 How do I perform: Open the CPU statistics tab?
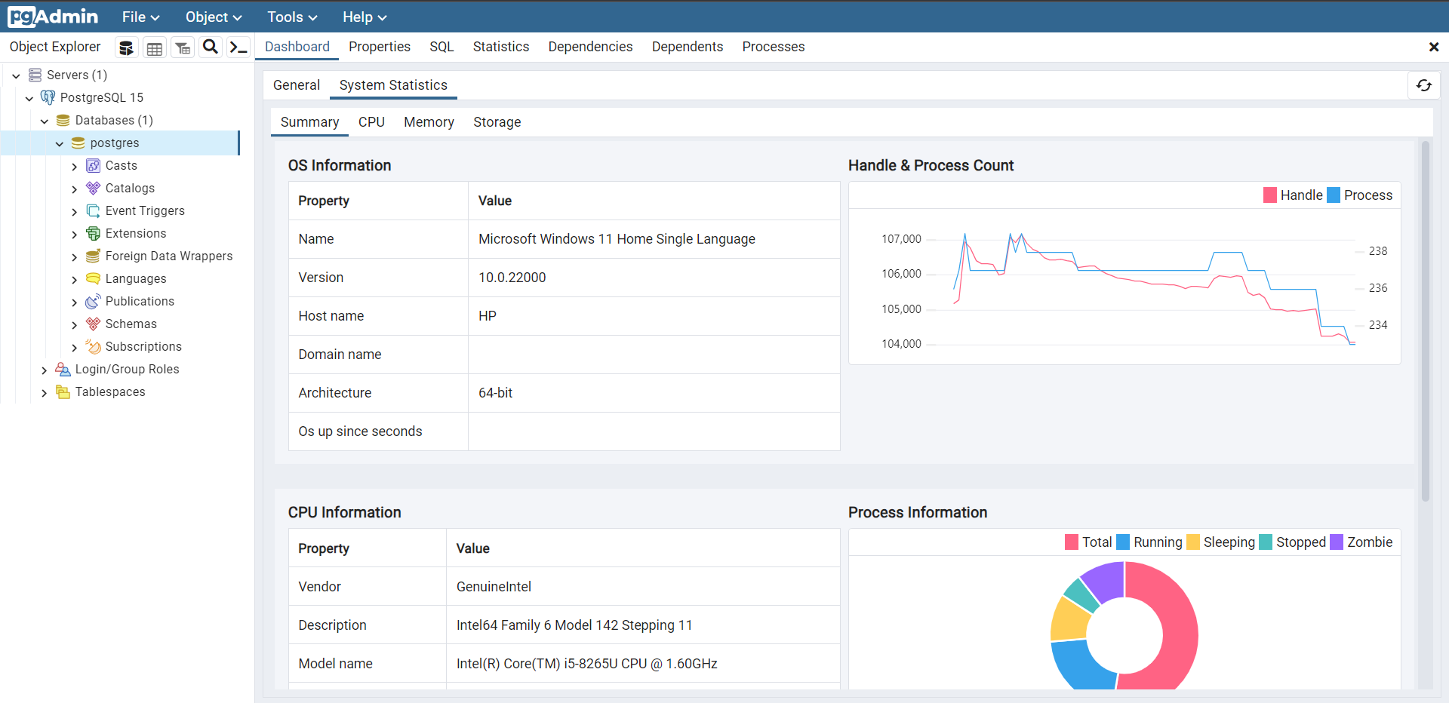pos(371,122)
